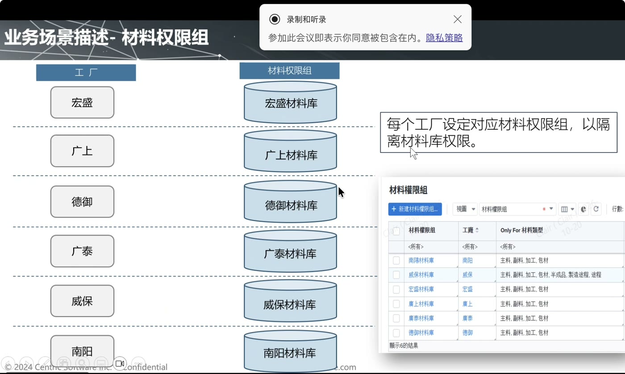The image size is (625, 374).
Task: Select the 威保材料庫 row checkbox
Action: (396, 275)
